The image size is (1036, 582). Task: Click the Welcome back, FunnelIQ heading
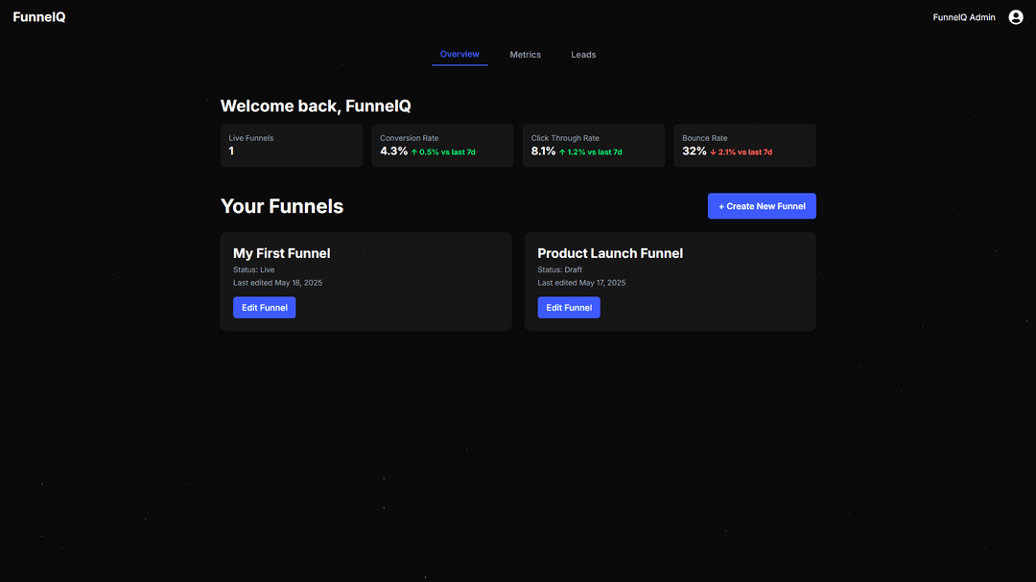click(316, 105)
